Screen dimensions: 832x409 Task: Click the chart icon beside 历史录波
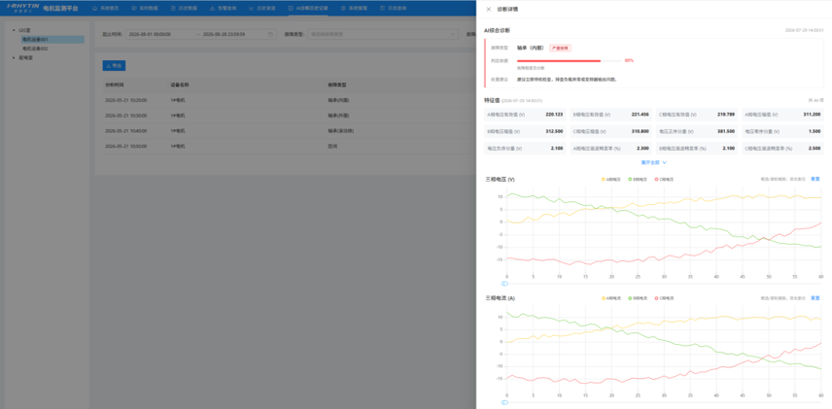pos(251,9)
